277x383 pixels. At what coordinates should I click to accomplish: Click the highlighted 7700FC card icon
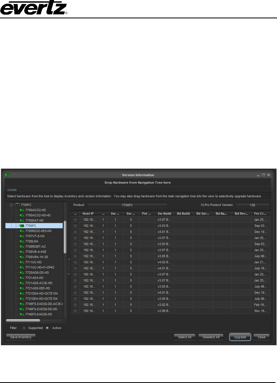(x=22, y=226)
